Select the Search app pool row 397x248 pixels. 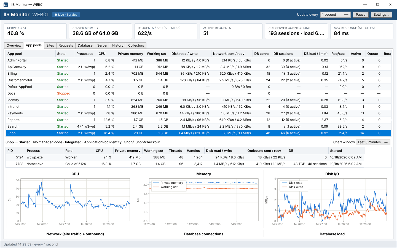click(x=198, y=126)
